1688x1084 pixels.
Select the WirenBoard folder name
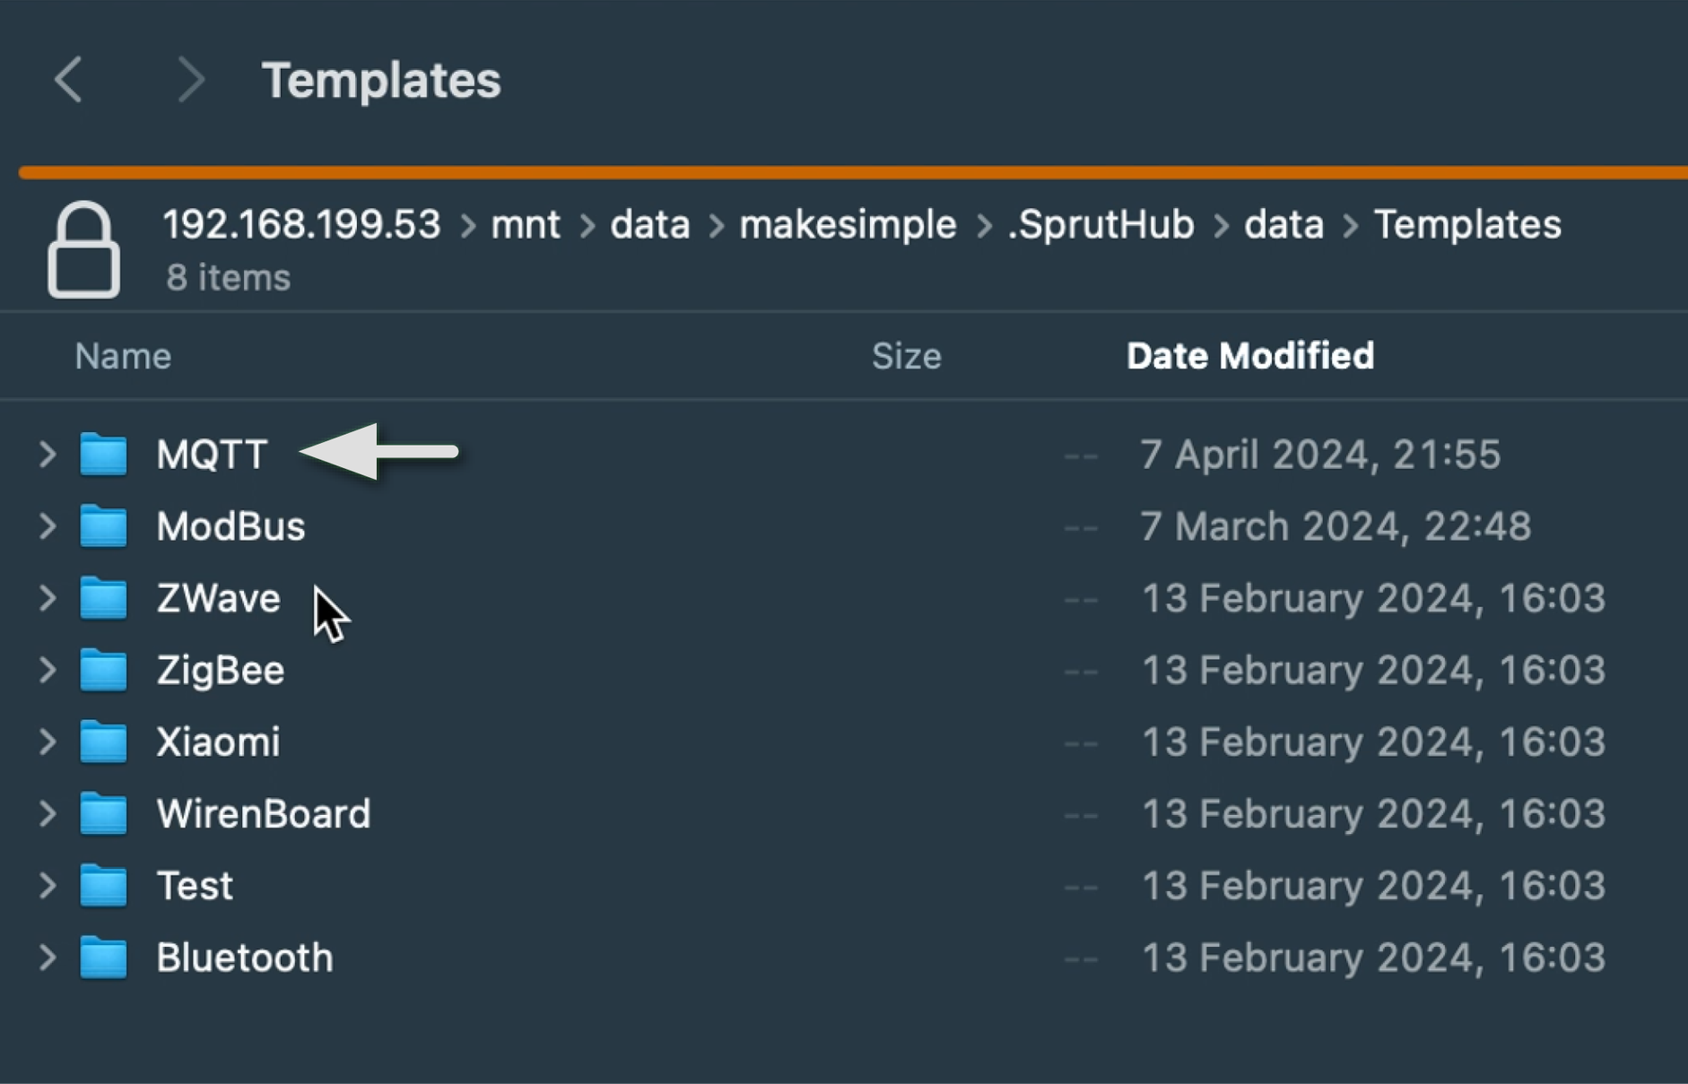coord(263,814)
